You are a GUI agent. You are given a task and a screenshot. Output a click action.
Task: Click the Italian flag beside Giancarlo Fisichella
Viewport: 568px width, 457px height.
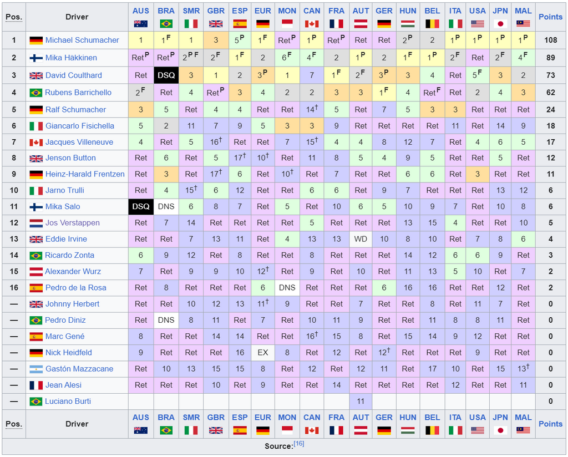click(x=36, y=126)
